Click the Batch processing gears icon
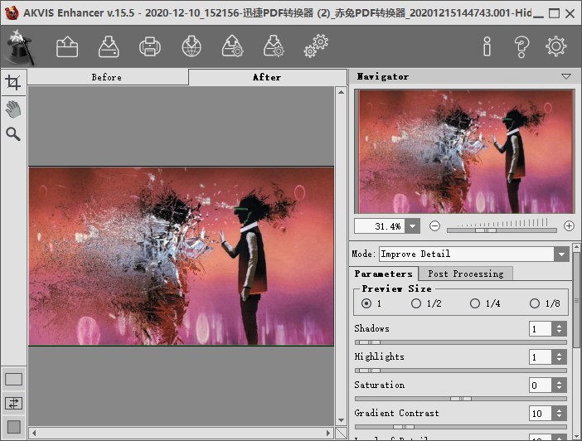This screenshot has width=582, height=441. (316, 46)
